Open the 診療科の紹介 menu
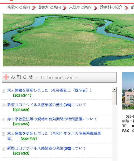 [x=111, y=7]
